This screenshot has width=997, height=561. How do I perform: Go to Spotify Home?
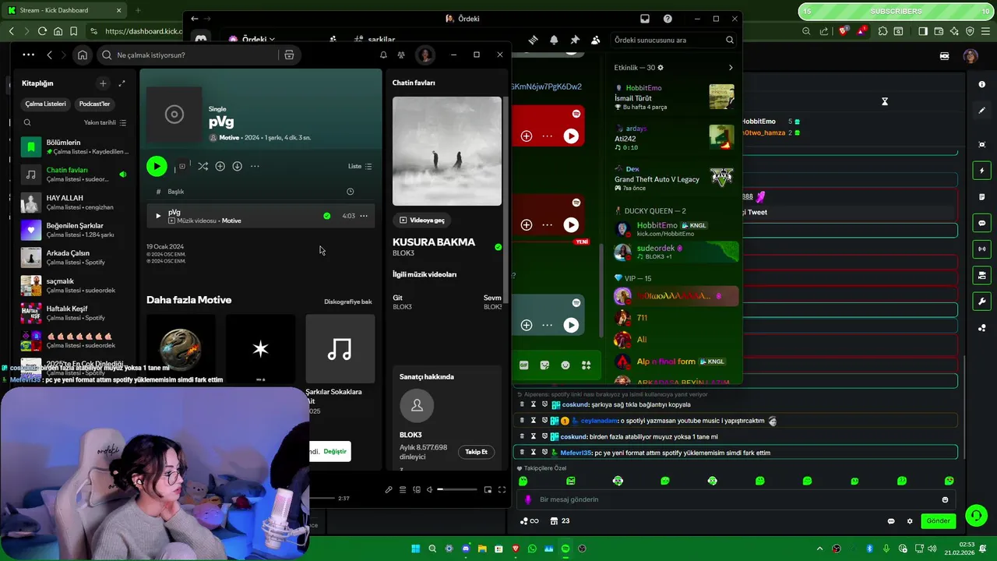[x=83, y=55]
